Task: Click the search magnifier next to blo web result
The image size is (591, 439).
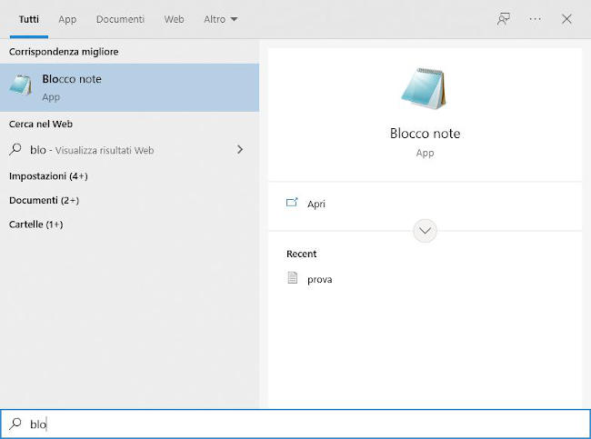Action: [x=15, y=150]
